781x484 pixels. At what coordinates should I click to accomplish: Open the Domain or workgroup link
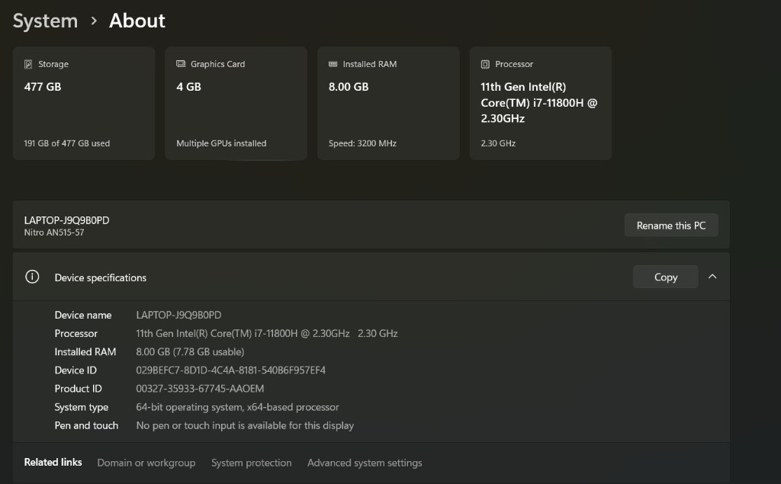coord(146,463)
